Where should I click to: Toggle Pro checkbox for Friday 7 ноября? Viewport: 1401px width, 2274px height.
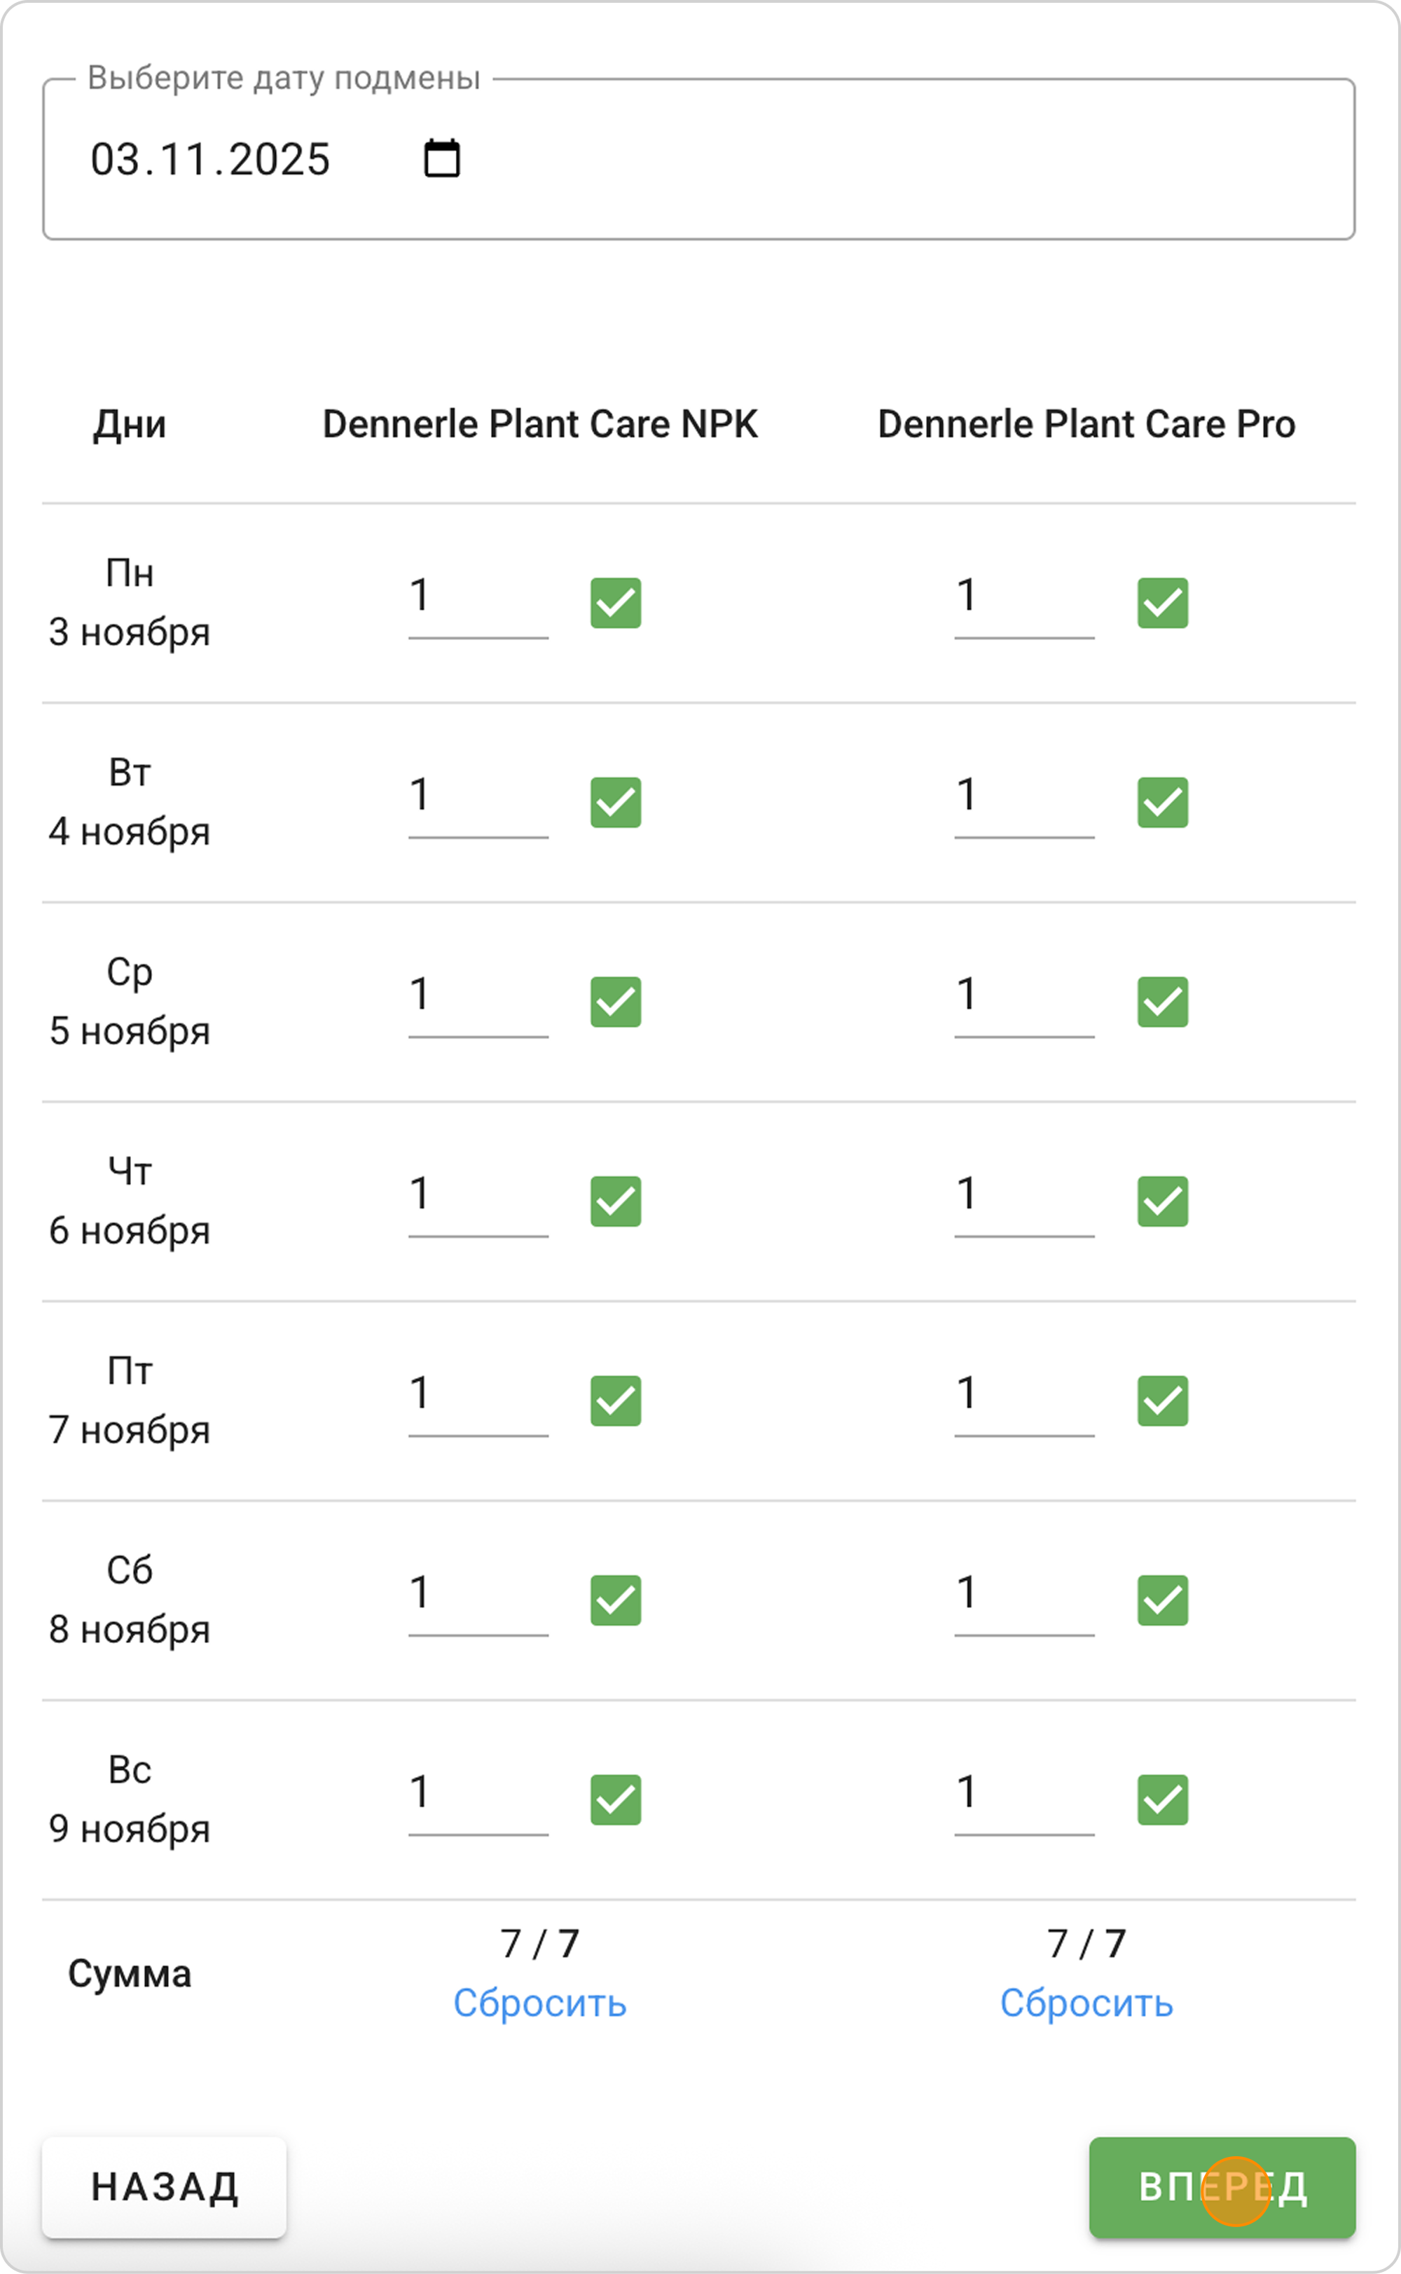(1162, 1400)
